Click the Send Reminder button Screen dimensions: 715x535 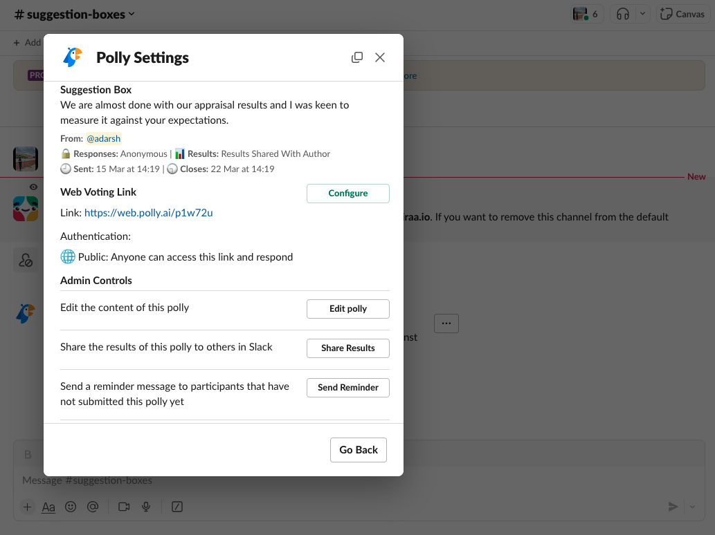pyautogui.click(x=348, y=388)
